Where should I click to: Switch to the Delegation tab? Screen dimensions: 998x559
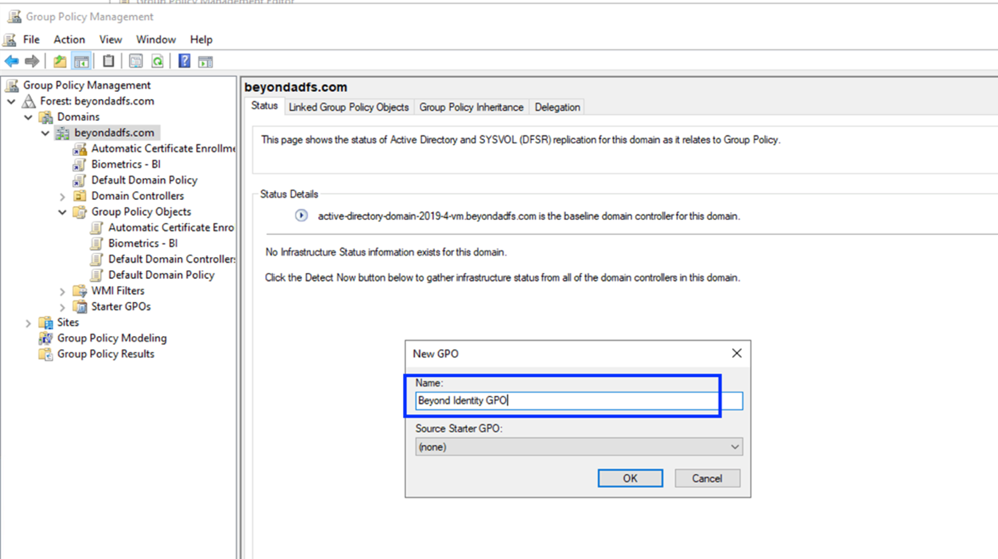(557, 107)
